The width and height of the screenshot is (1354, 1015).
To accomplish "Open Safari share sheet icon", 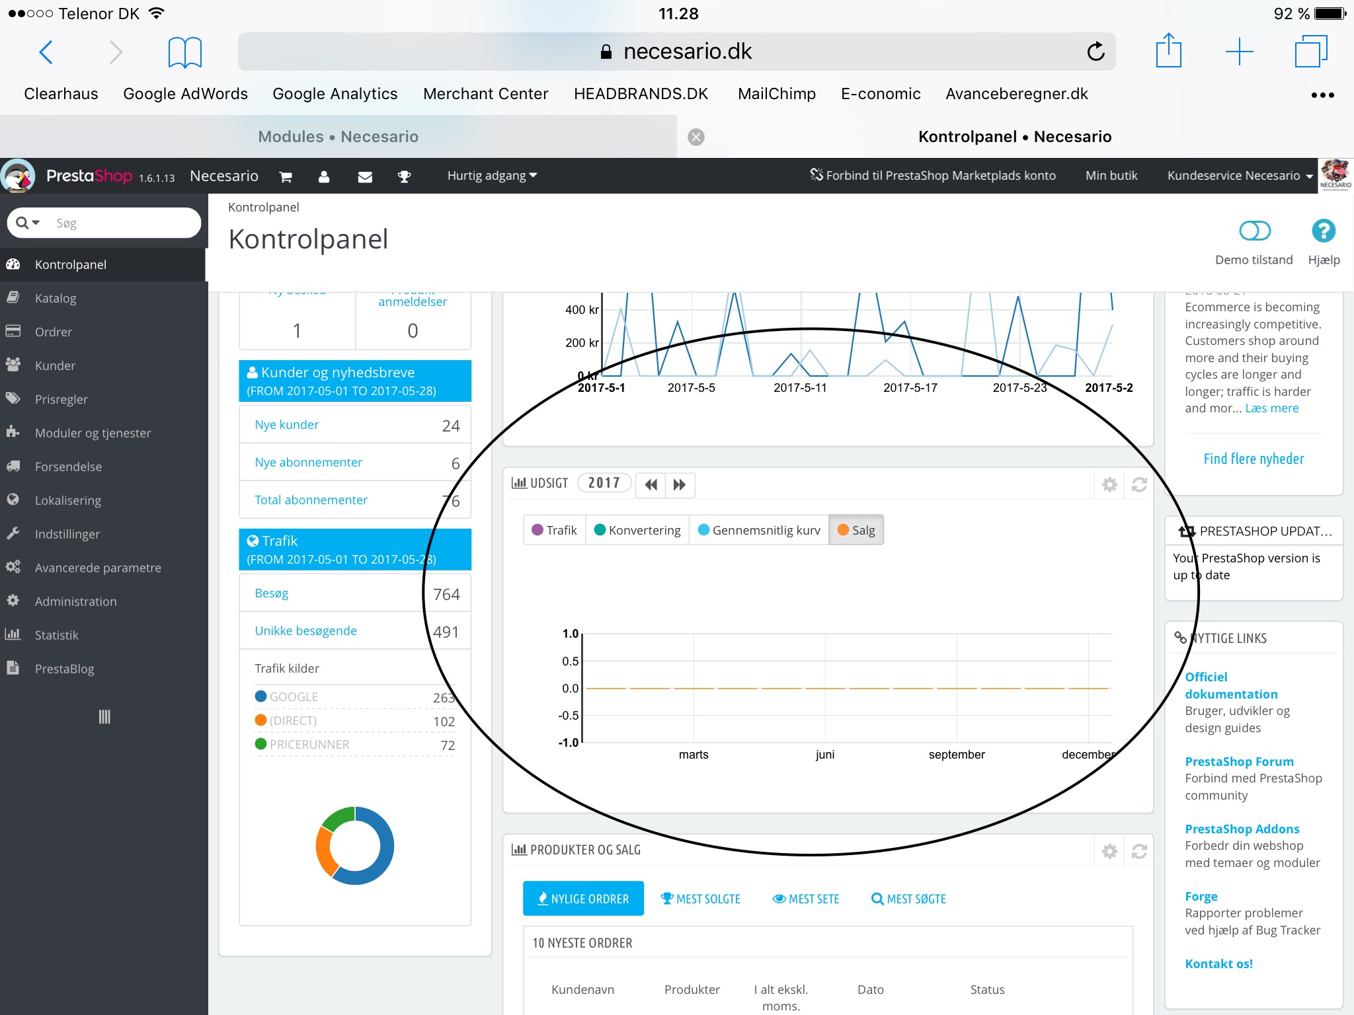I will pyautogui.click(x=1168, y=50).
